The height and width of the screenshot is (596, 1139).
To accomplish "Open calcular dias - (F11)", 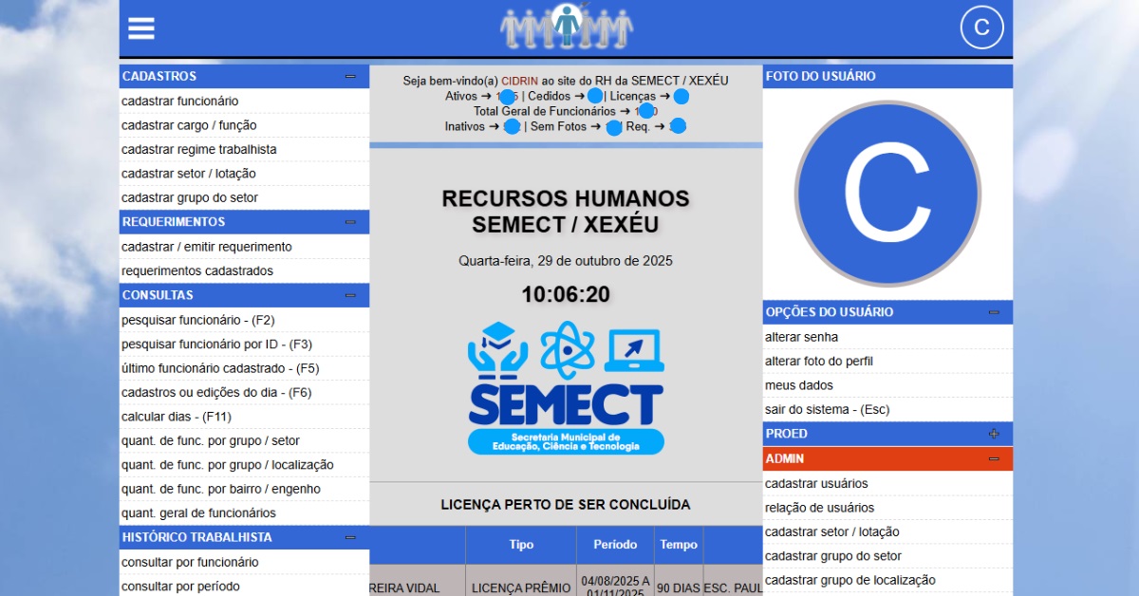I will point(177,417).
